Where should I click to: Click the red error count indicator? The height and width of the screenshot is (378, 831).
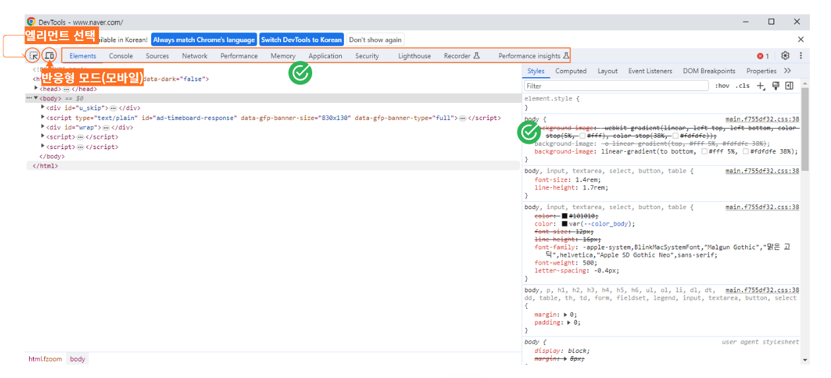click(763, 56)
